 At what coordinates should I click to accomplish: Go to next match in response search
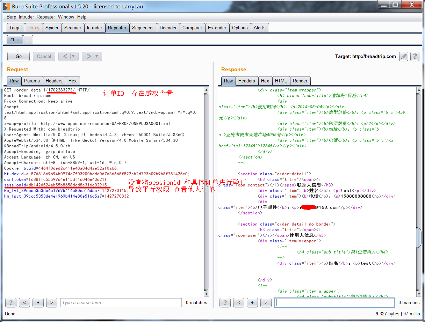[x=266, y=302]
